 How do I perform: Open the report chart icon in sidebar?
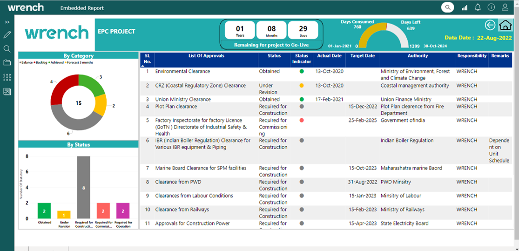(7, 92)
